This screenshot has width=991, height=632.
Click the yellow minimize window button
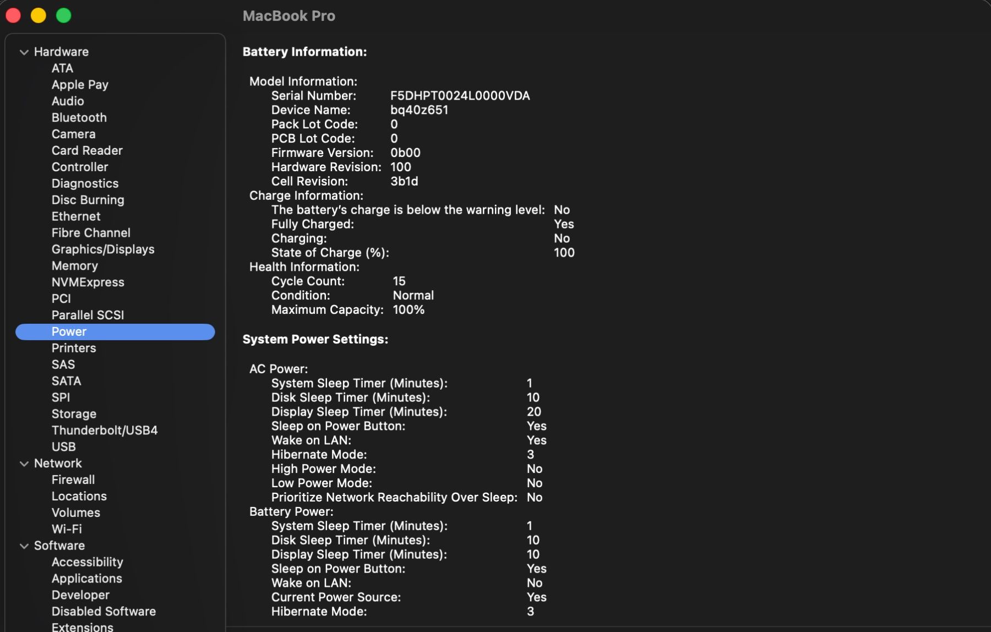[x=39, y=15]
